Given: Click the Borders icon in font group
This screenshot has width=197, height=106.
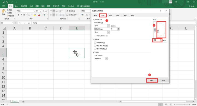Looking at the screenshot, I should [x=29, y=15].
